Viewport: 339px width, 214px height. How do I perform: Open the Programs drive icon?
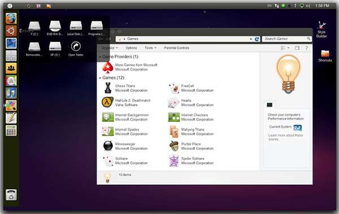[x=97, y=26]
